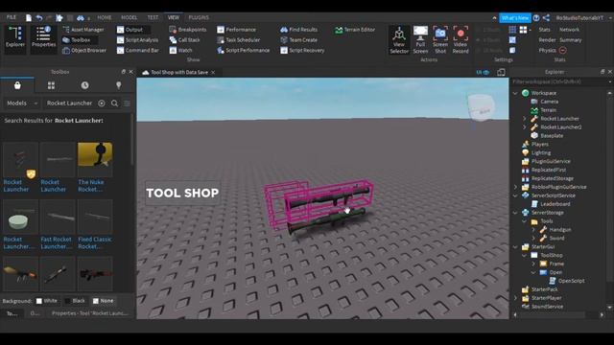Run the toolbox search magnifier
Image resolution: width=614 pixels, height=345 pixels.
coord(114,103)
